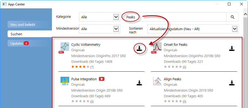This screenshot has height=108, width=248.
Task: Open the Align Peaks app icon
Action: [x=157, y=81]
